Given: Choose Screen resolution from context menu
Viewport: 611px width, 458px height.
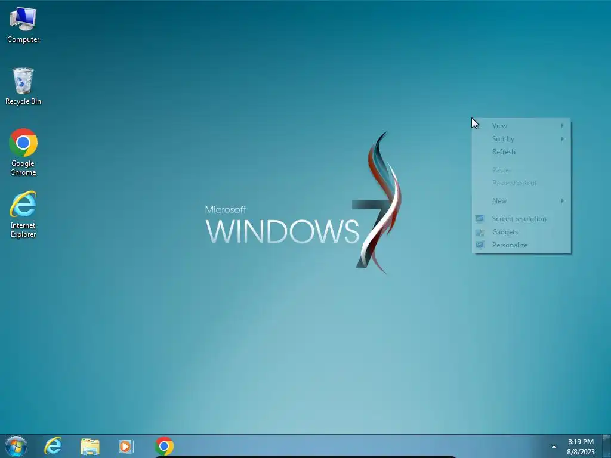Looking at the screenshot, I should (521, 219).
